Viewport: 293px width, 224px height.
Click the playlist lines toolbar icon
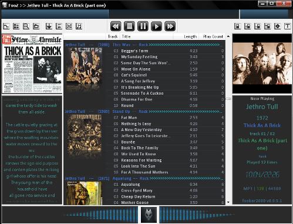tap(59, 26)
